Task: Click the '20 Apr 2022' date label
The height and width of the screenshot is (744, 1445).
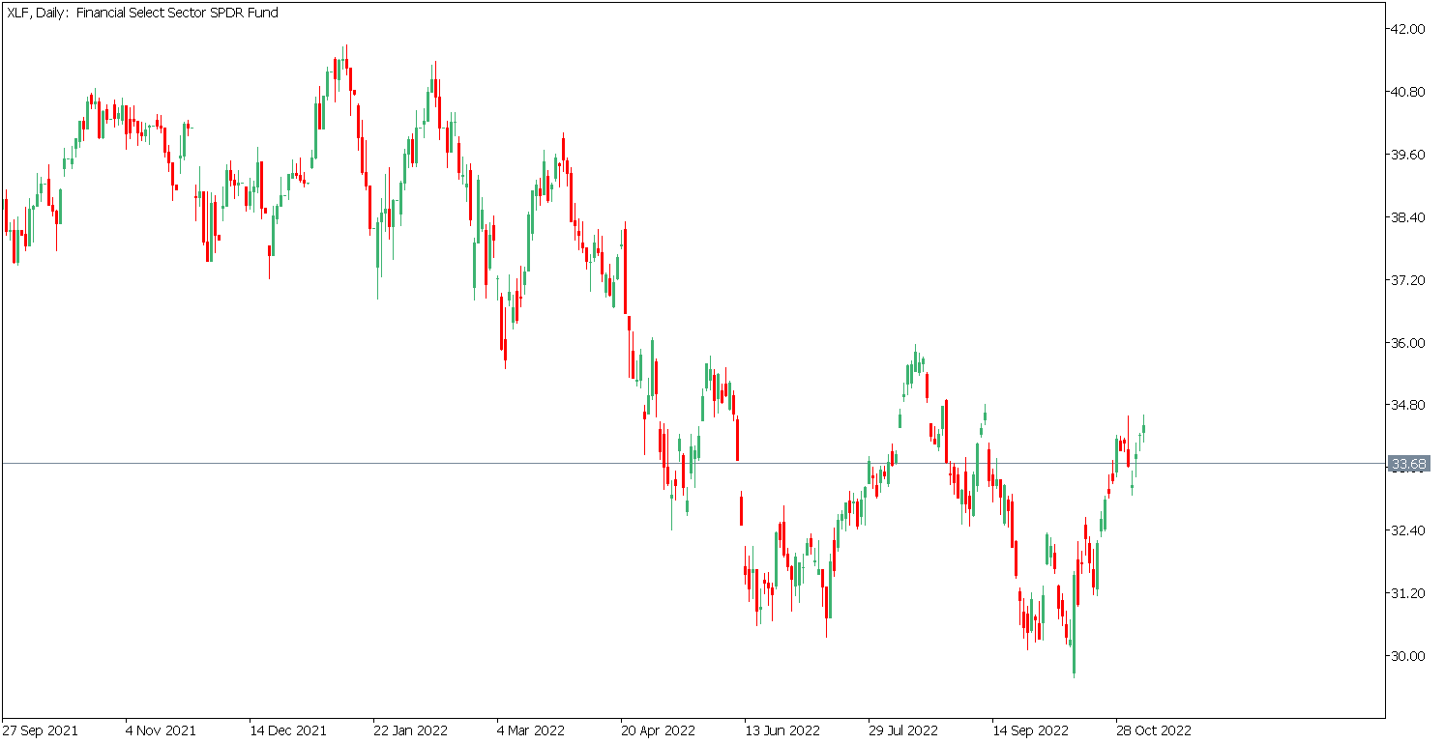Action: [x=659, y=730]
